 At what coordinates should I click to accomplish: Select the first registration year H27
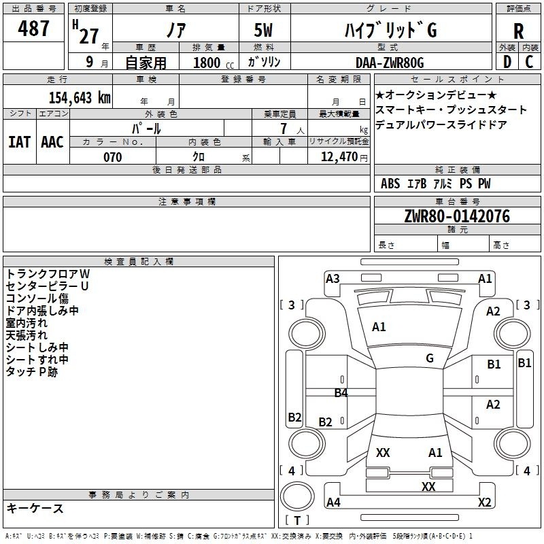[86, 32]
